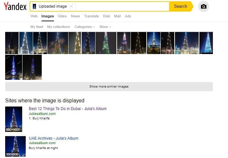Open My feed
Viewport: 228px width, 158px height.
coord(37,27)
